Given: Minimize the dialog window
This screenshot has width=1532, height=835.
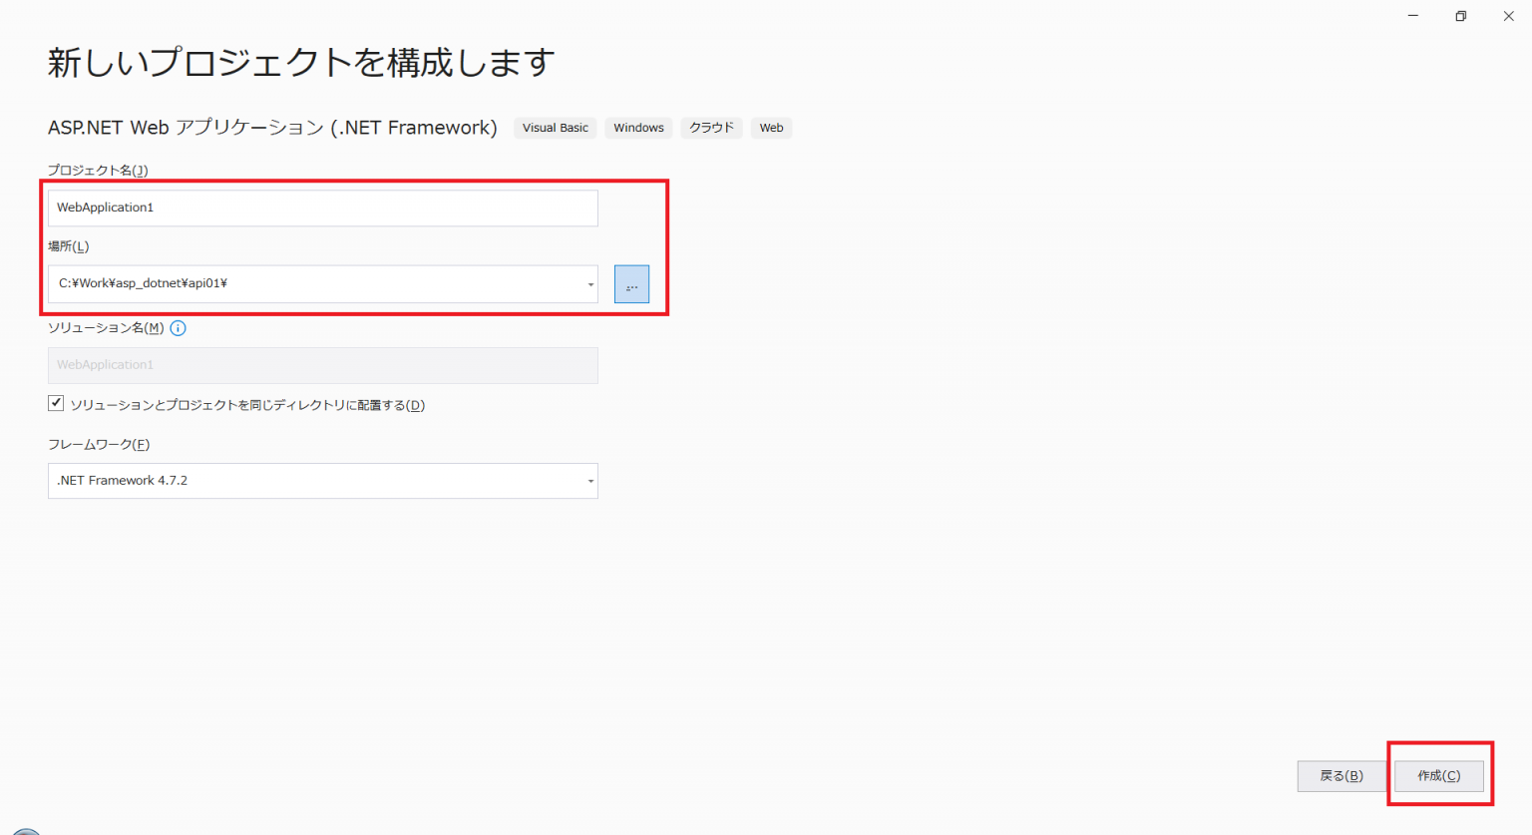Looking at the screenshot, I should pyautogui.click(x=1413, y=16).
